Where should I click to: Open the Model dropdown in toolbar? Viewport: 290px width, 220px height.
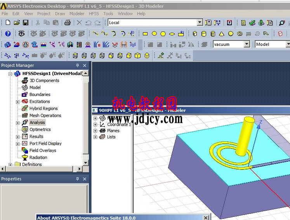point(288,44)
